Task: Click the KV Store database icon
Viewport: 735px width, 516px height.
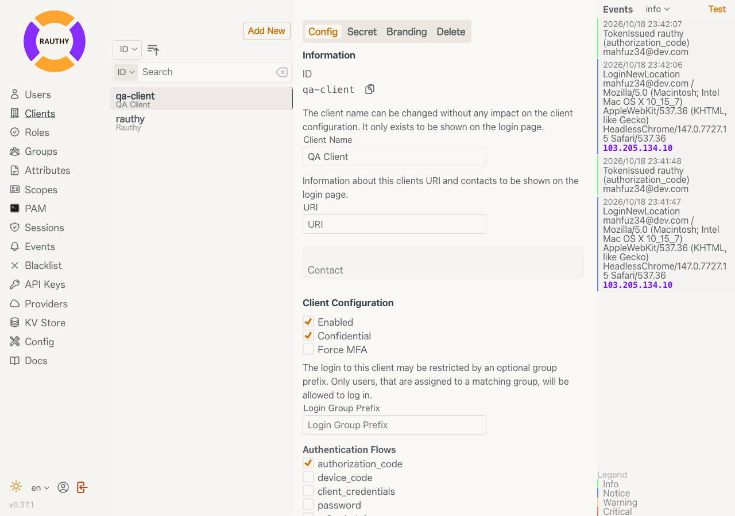Action: point(15,323)
